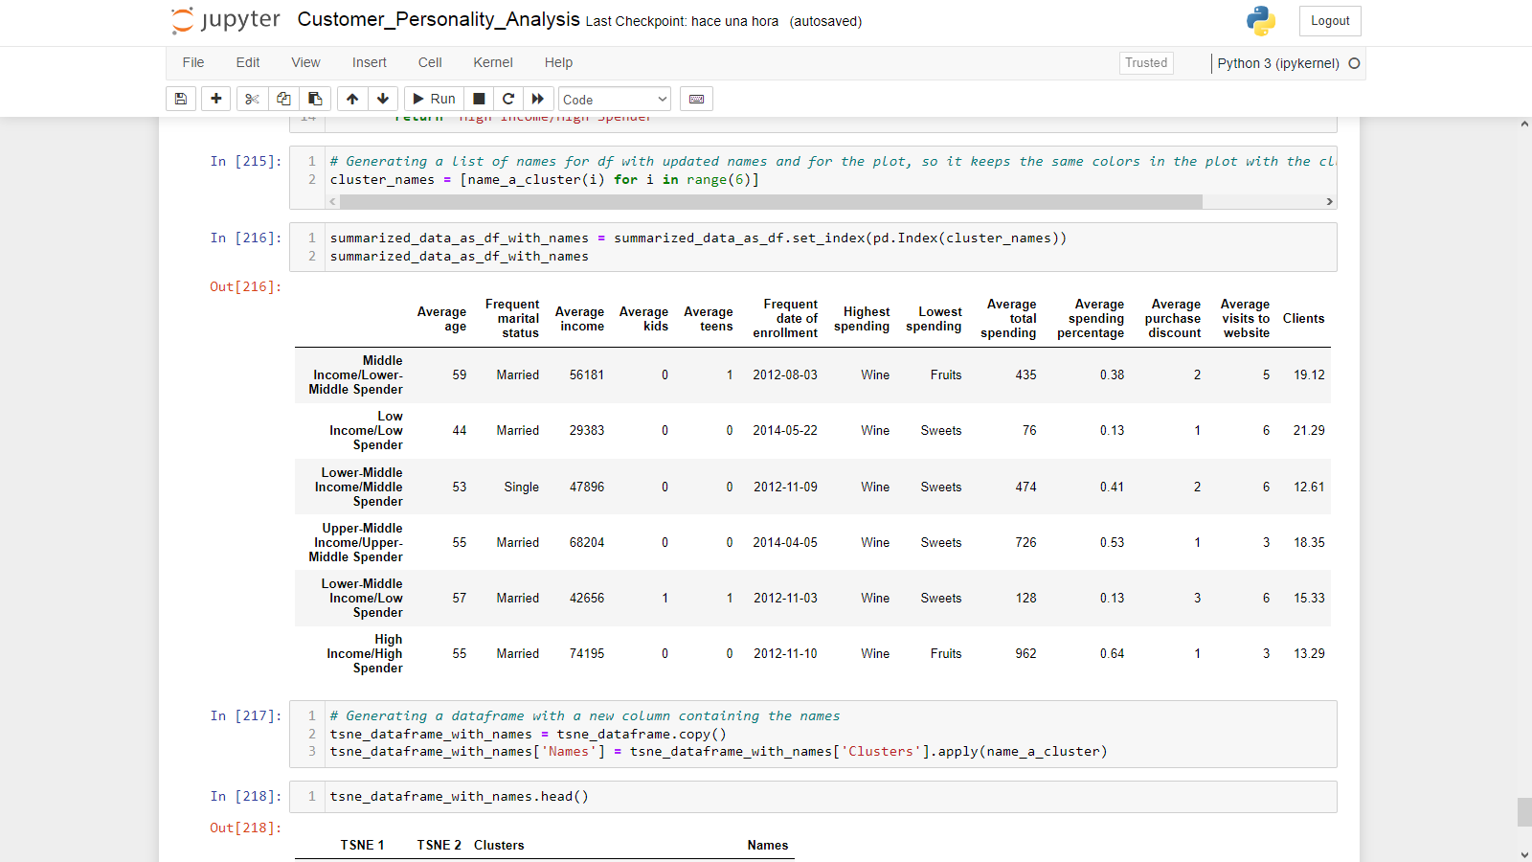
Task: Open the Cell menu
Action: tap(430, 62)
